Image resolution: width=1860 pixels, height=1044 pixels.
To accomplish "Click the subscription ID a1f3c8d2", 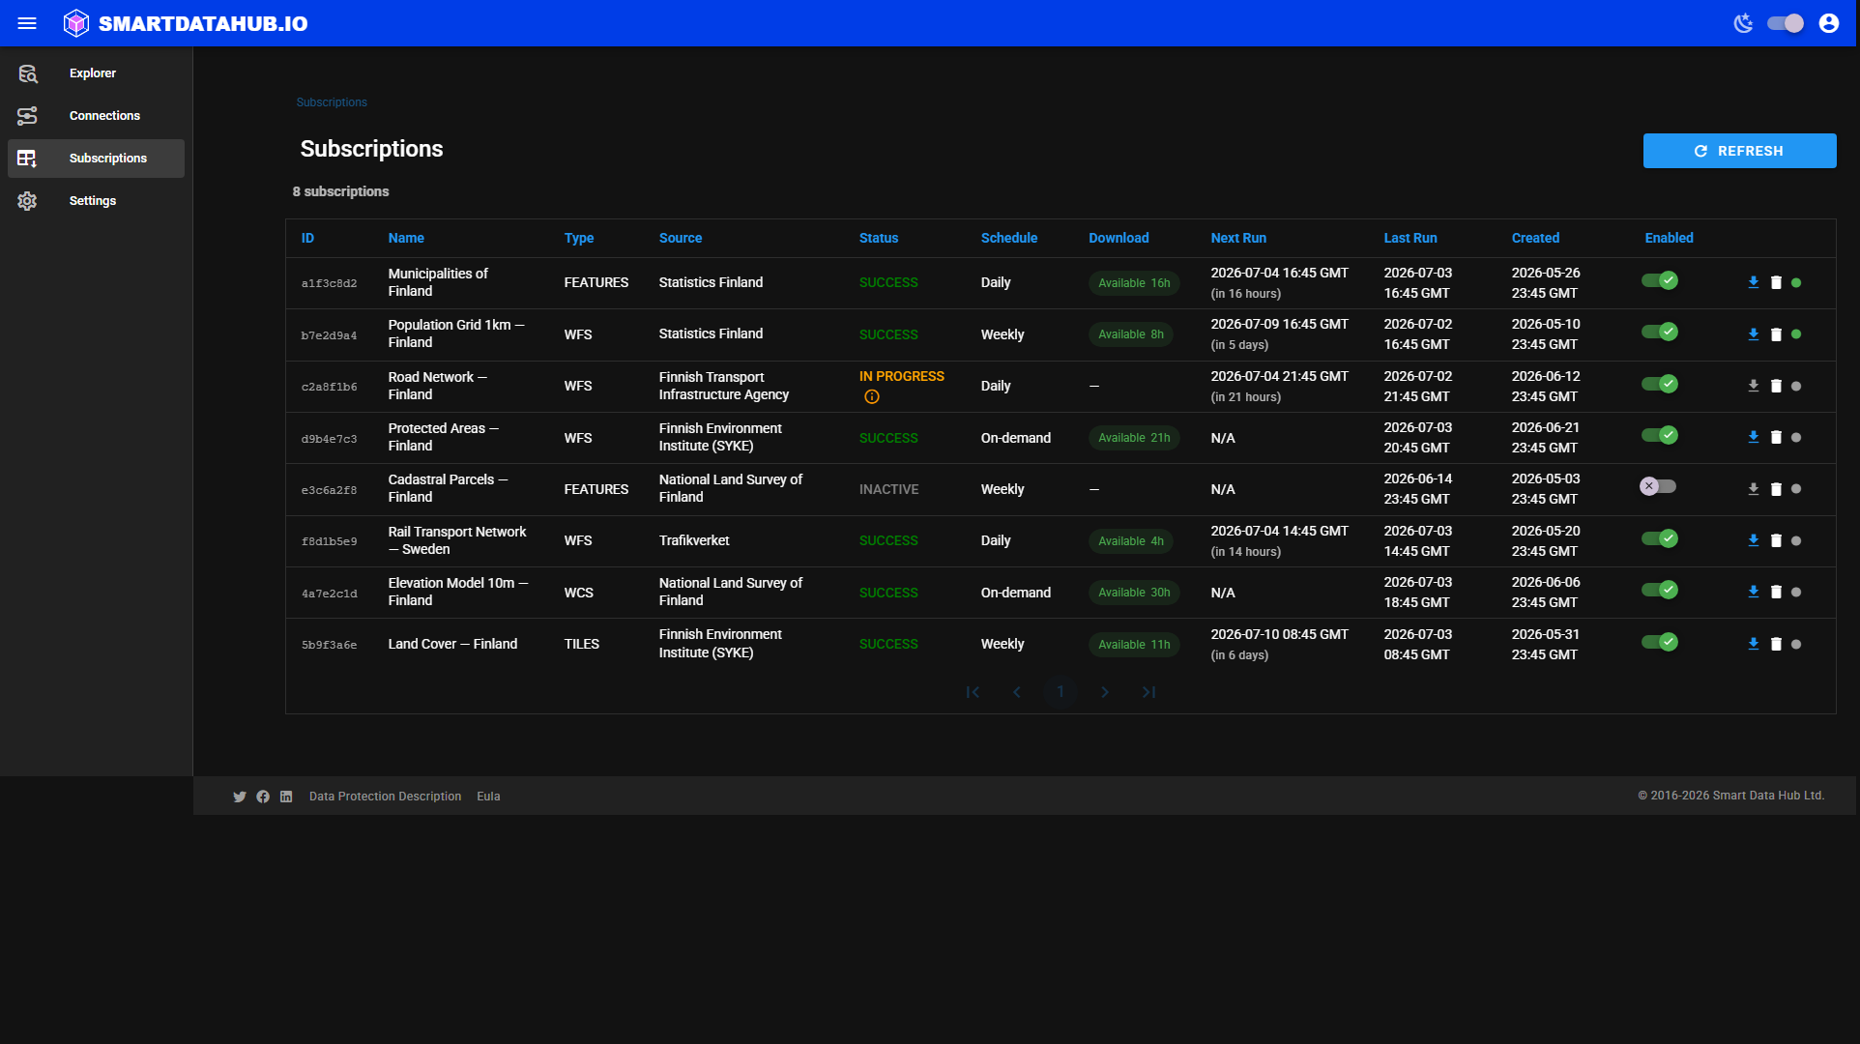I will point(329,284).
